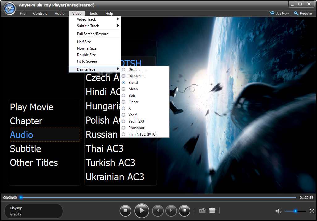The image size is (317, 221).
Task: Expand the Subtitle Track submenu
Action: click(95, 26)
